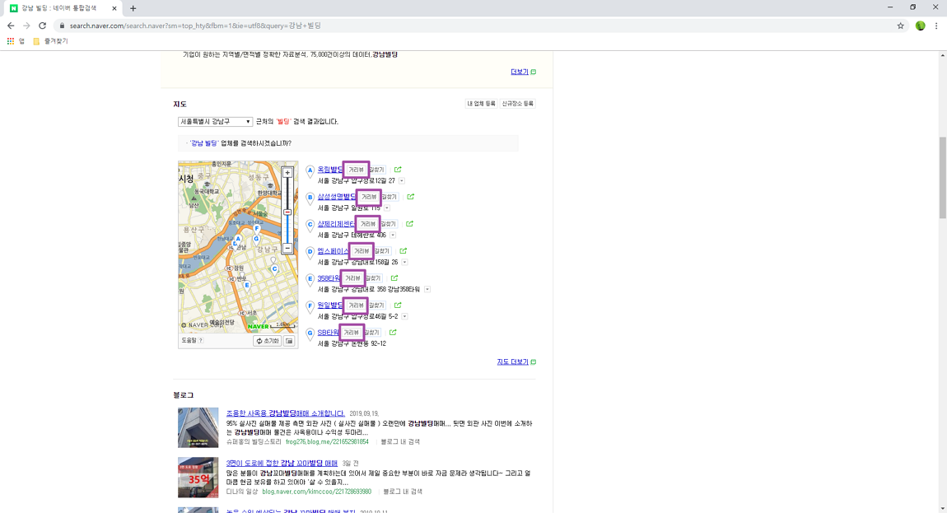Click 길찾기 directions for 원일빌딩
This screenshot has width=947, height=513.
pos(377,305)
